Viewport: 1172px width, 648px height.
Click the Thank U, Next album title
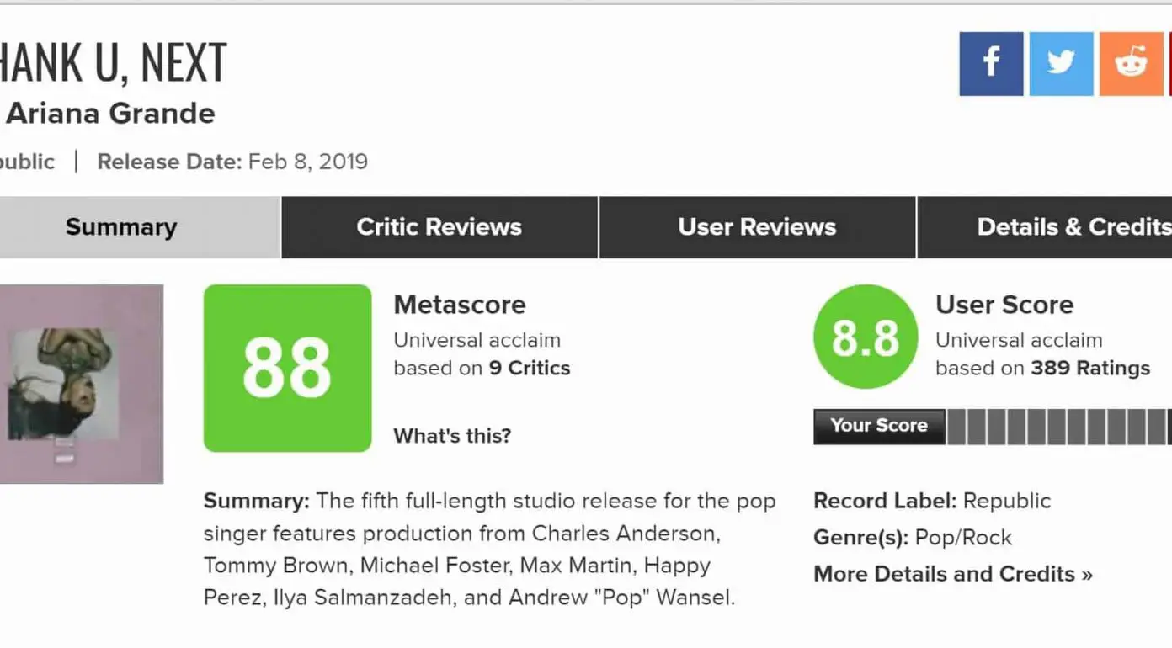112,64
